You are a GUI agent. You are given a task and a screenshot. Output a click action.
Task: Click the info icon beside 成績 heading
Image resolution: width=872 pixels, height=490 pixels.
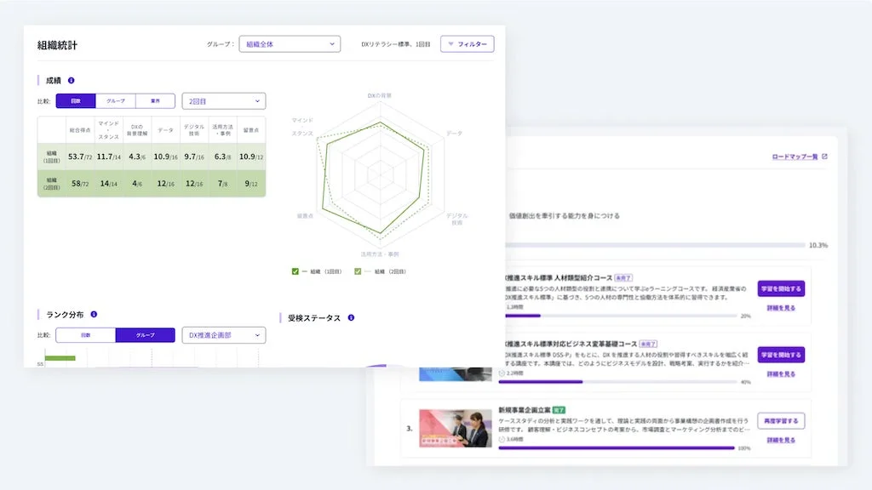[x=71, y=81]
